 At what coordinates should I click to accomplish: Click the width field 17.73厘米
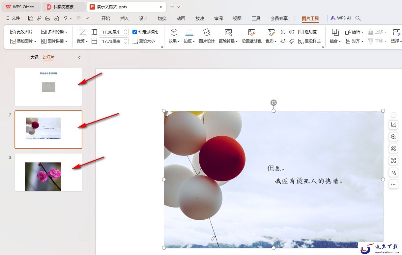[x=111, y=41]
